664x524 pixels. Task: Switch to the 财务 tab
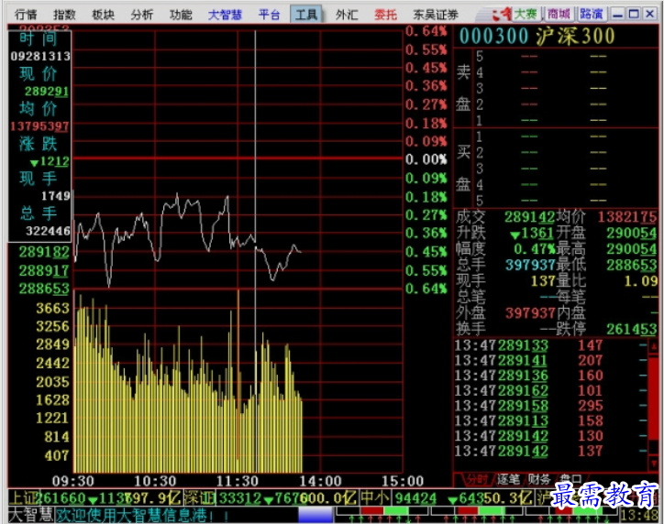(x=538, y=479)
